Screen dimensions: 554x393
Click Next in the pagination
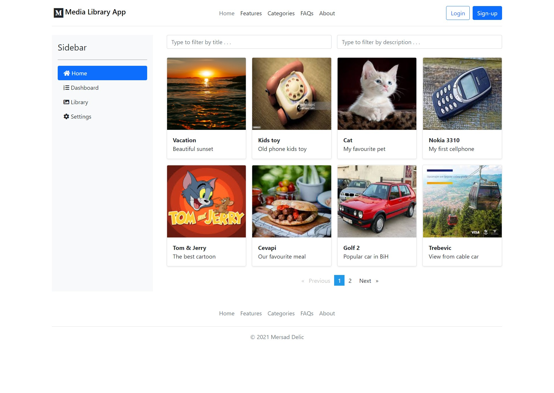point(365,280)
